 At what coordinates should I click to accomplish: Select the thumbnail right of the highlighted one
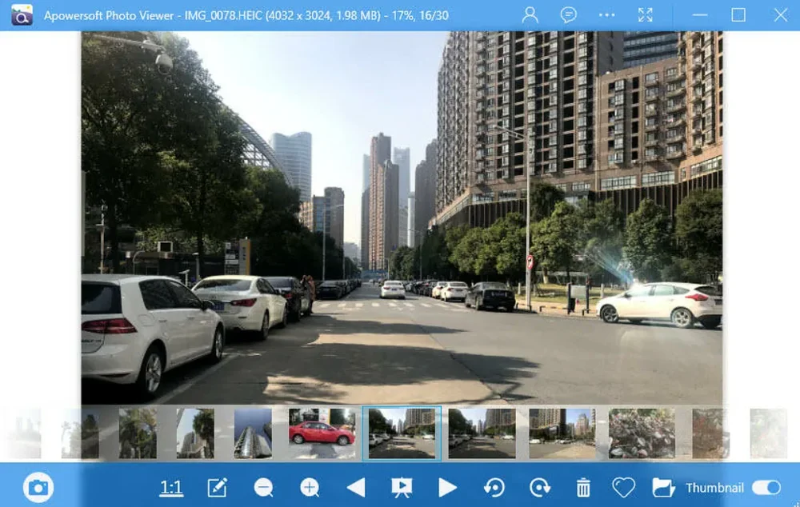(482, 433)
